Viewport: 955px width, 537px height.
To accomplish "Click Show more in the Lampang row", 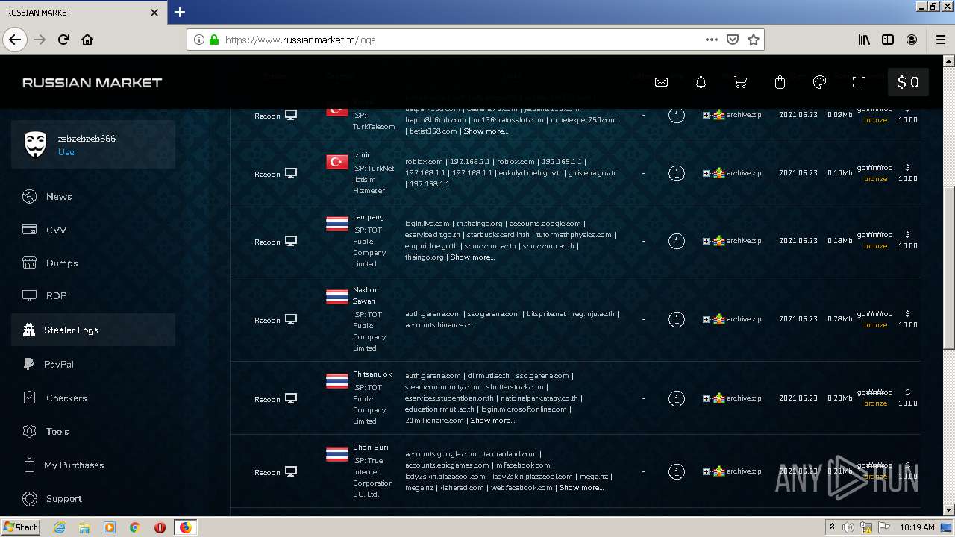I will pyautogui.click(x=472, y=257).
